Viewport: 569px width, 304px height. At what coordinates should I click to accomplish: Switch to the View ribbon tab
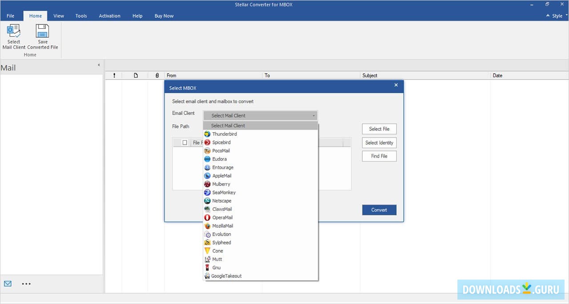[x=58, y=16]
